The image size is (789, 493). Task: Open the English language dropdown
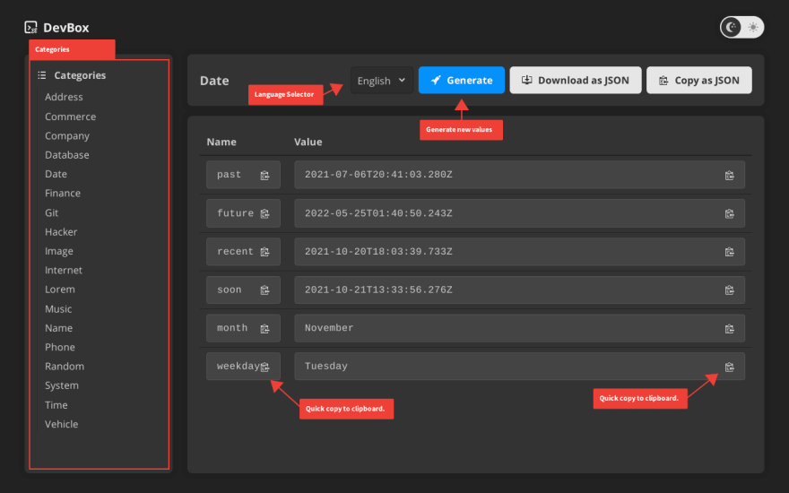tap(382, 81)
